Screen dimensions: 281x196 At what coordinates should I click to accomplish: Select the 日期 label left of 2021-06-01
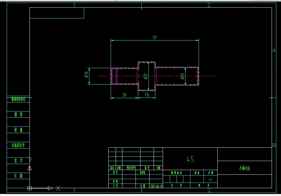(143, 186)
